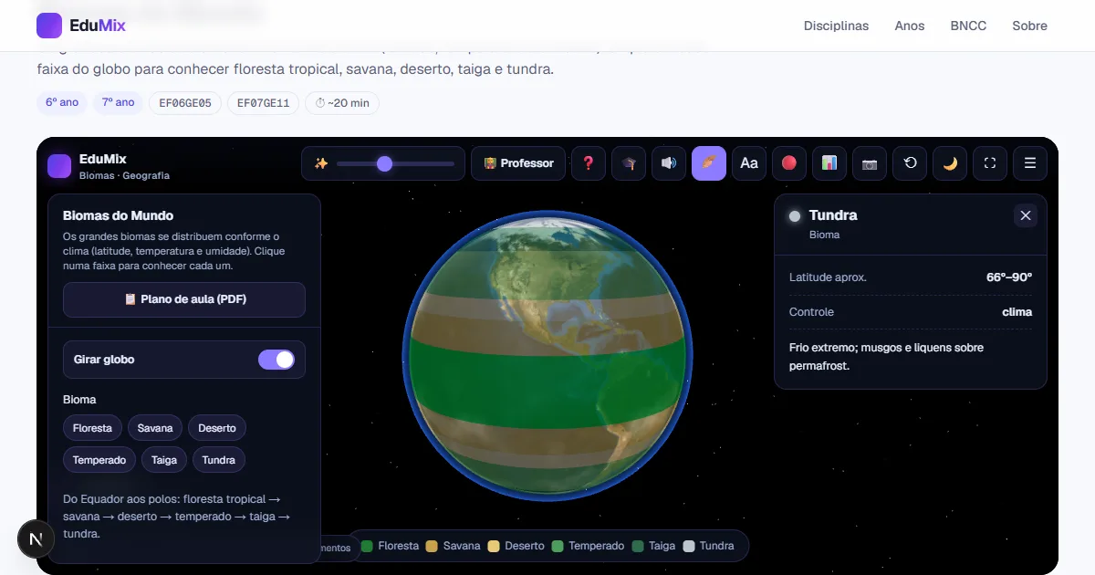Take a snapshot with the camera icon

tap(870, 163)
